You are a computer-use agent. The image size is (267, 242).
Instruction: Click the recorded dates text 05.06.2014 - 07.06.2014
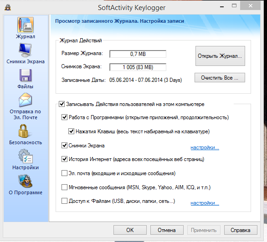[x=146, y=80]
